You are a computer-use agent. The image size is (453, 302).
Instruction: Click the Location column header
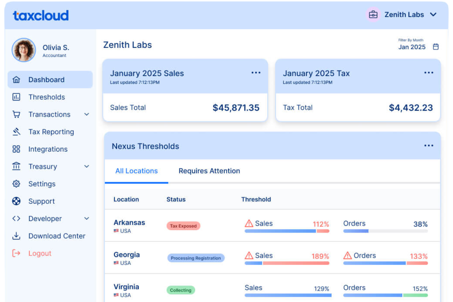coord(126,199)
